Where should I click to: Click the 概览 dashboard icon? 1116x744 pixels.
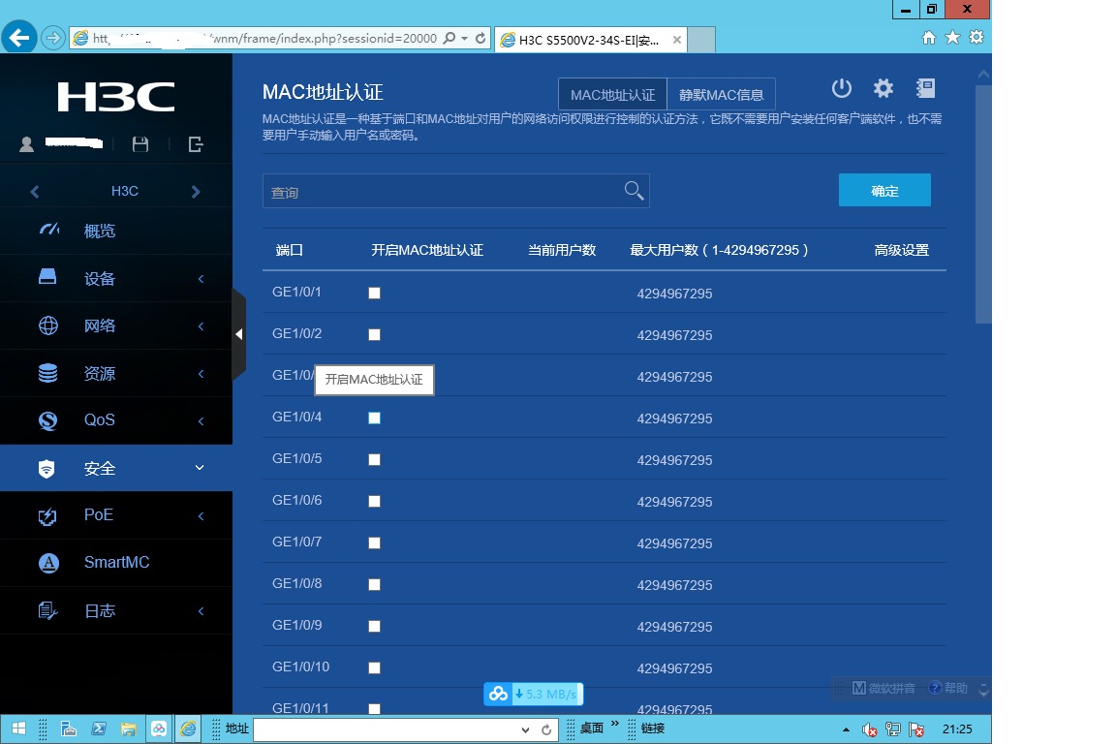[x=48, y=230]
